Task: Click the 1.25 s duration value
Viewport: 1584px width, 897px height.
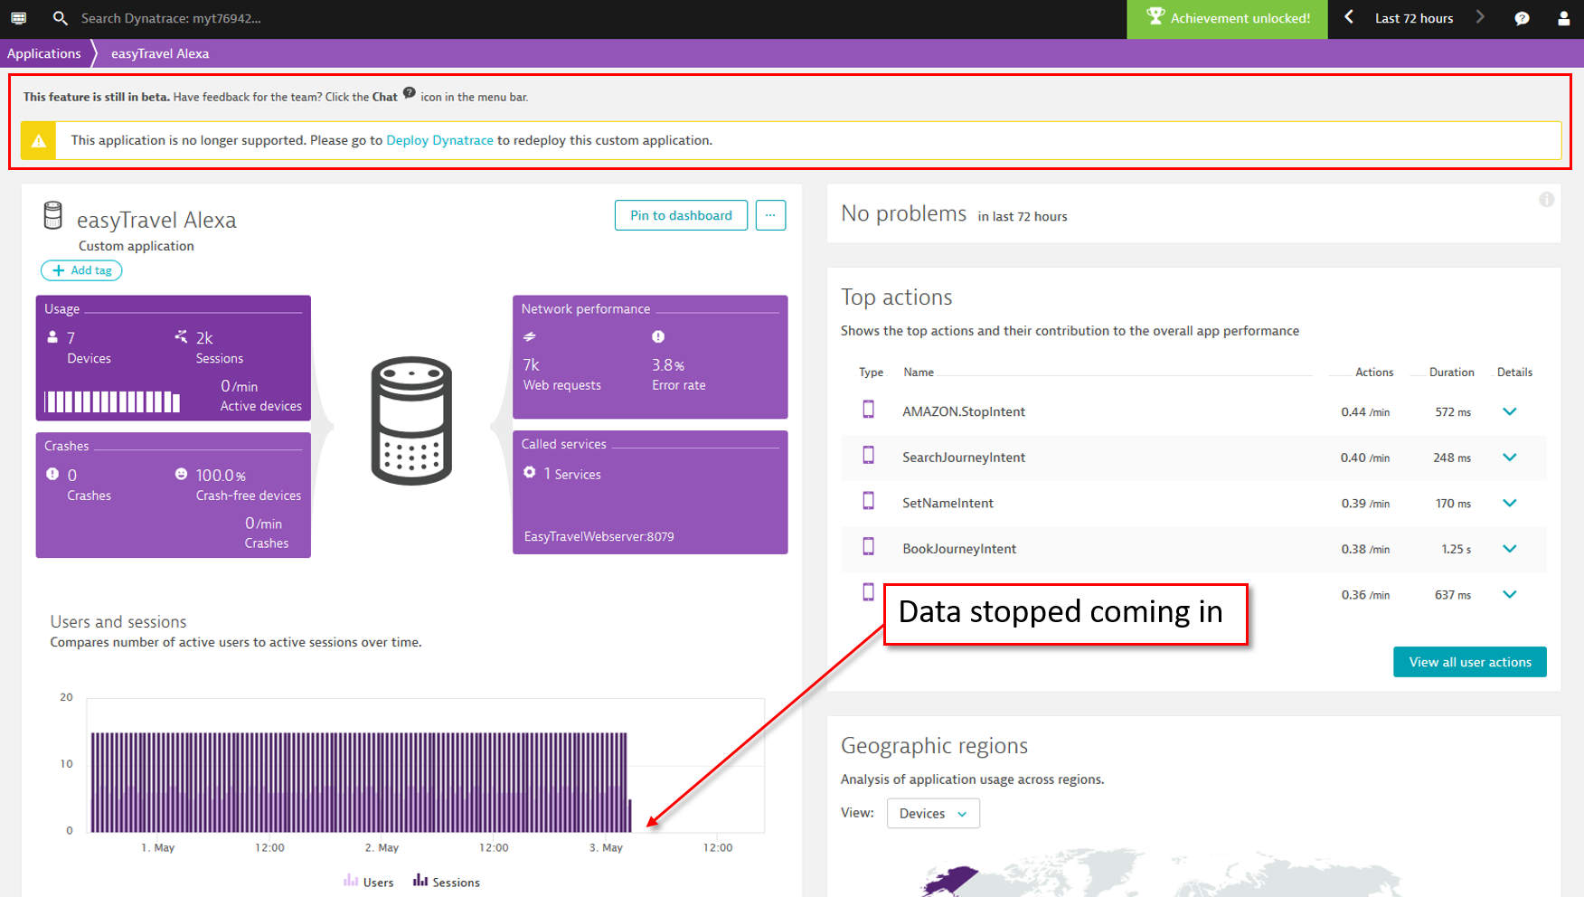Action: (x=1456, y=550)
